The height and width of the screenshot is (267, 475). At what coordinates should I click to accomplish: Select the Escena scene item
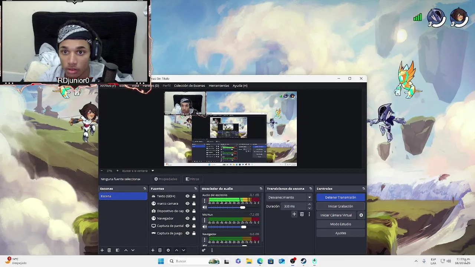(123, 196)
